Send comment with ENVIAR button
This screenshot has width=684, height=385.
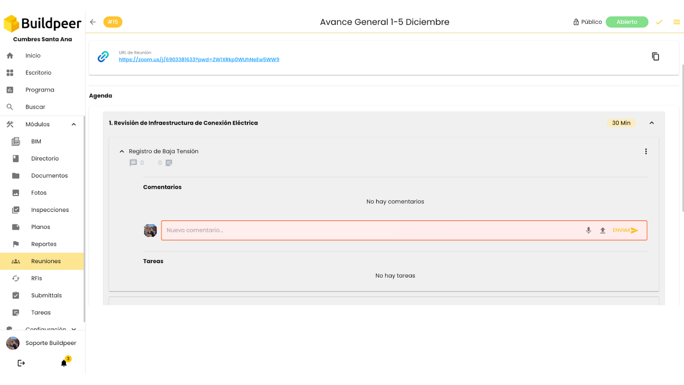625,230
